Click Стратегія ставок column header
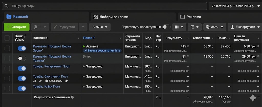Screen dimensions: 262x107 (133, 38)
